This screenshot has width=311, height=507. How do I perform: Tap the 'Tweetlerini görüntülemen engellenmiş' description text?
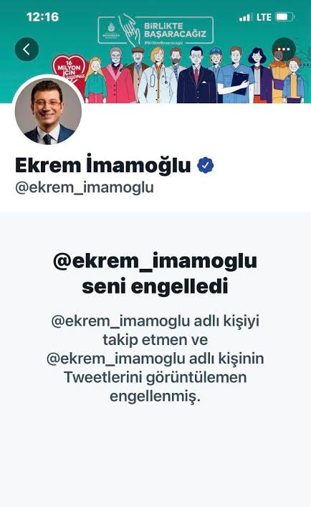point(155,359)
